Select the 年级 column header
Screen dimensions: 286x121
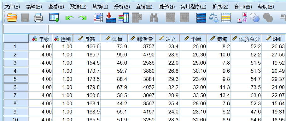coord(40,39)
